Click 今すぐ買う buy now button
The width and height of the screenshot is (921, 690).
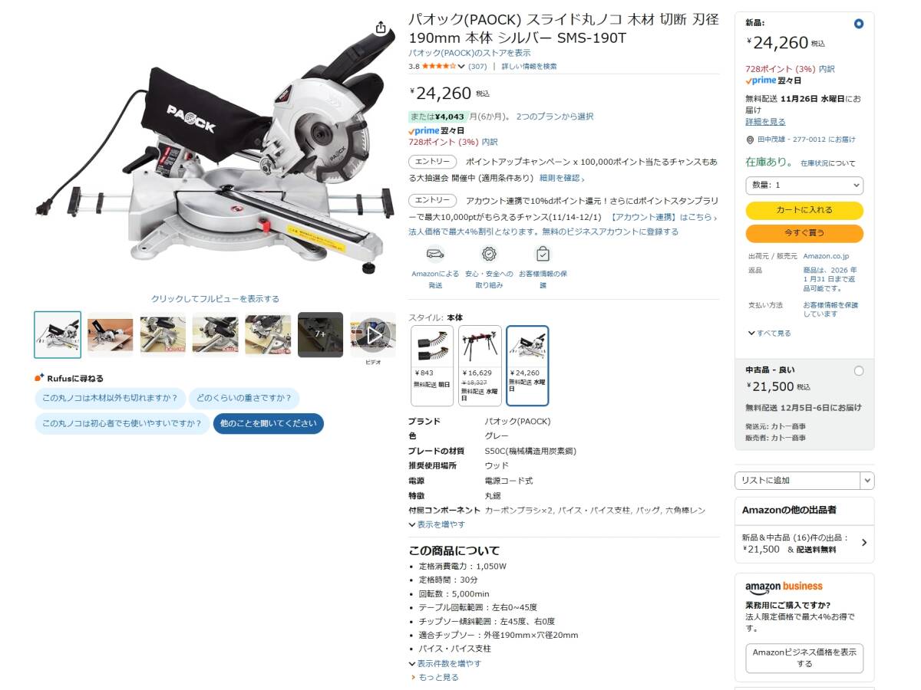tap(804, 233)
